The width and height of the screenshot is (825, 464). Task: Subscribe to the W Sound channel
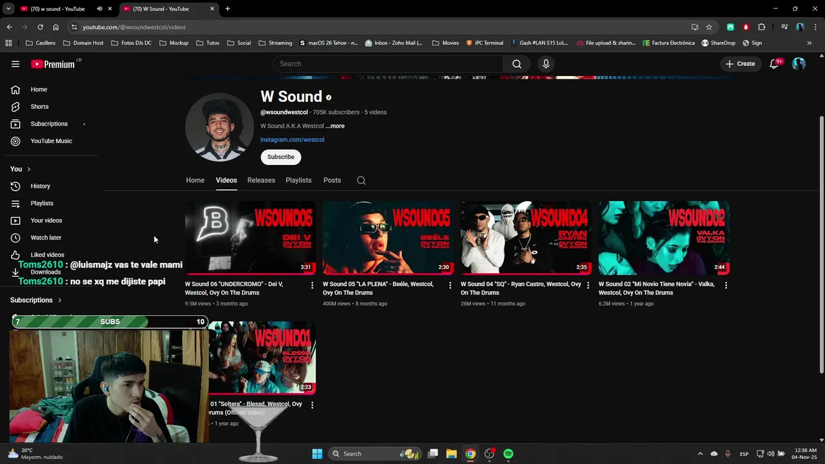pyautogui.click(x=281, y=157)
